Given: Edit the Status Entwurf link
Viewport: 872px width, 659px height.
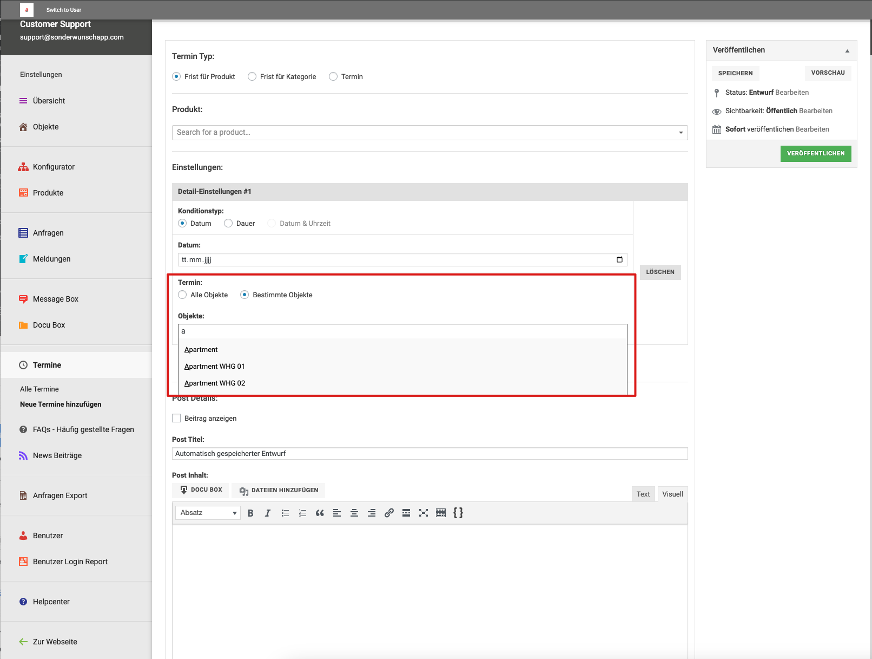Looking at the screenshot, I should [792, 93].
